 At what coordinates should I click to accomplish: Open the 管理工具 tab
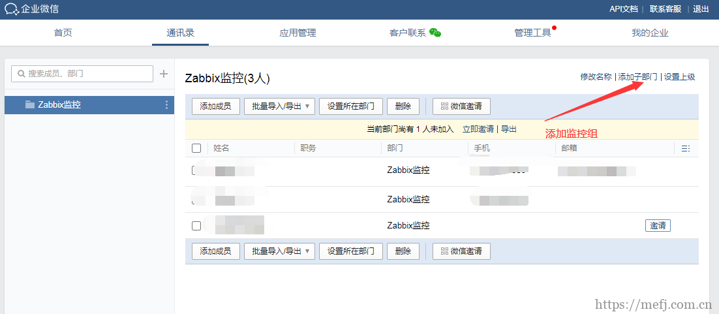pyautogui.click(x=532, y=33)
